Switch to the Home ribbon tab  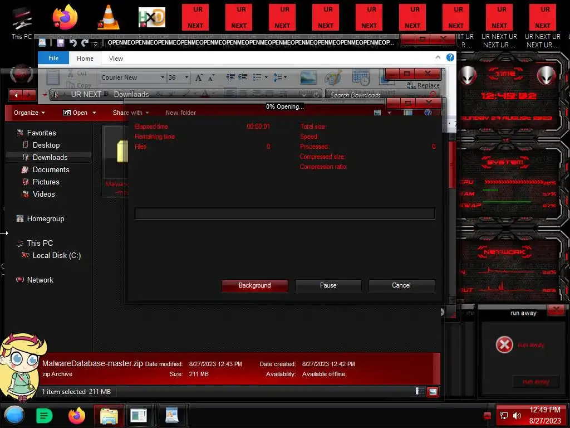click(x=85, y=58)
